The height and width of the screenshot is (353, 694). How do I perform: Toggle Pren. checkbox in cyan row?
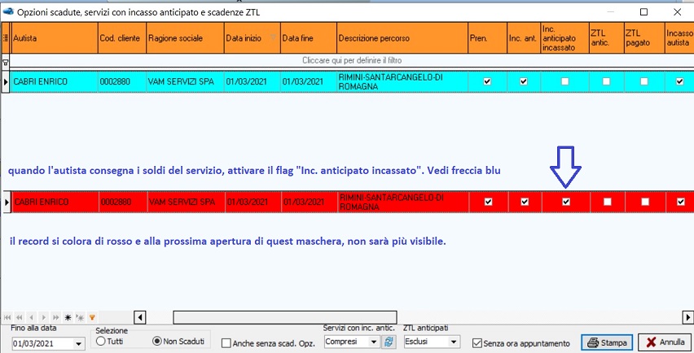pos(487,81)
